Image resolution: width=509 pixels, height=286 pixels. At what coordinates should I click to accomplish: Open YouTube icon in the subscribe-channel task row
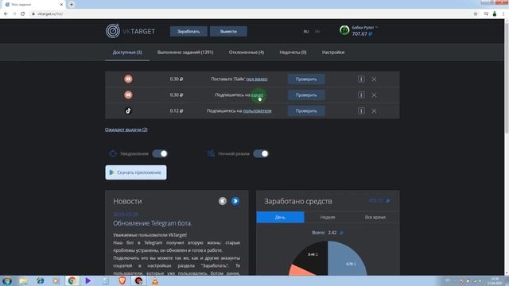click(128, 95)
